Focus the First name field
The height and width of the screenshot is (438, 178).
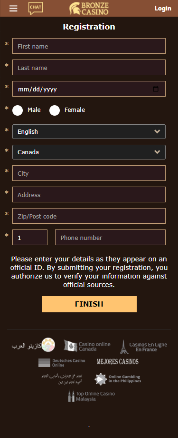point(89,46)
